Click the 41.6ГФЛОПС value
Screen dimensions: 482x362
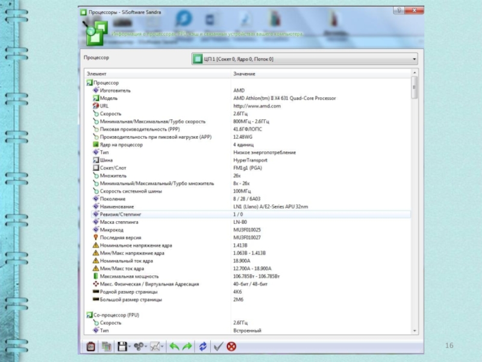pos(248,129)
